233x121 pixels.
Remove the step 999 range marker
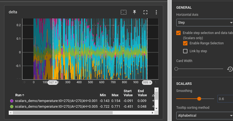(150, 82)
